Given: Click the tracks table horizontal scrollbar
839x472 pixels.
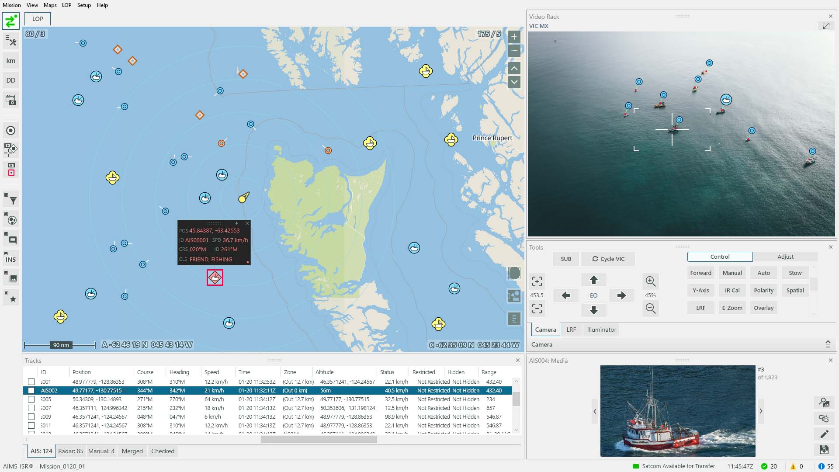Looking at the screenshot, I should click(319, 440).
